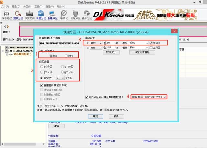This screenshot has height=148, width=207.
Task: Open the Help (帮助) menu
Action: point(61,6)
